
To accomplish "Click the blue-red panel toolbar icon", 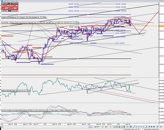I will [x=124, y=127].
